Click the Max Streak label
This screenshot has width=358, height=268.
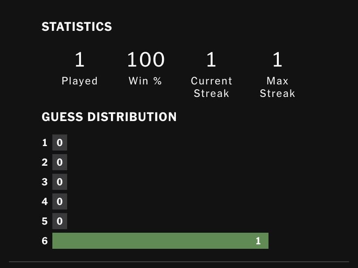pyautogui.click(x=277, y=87)
